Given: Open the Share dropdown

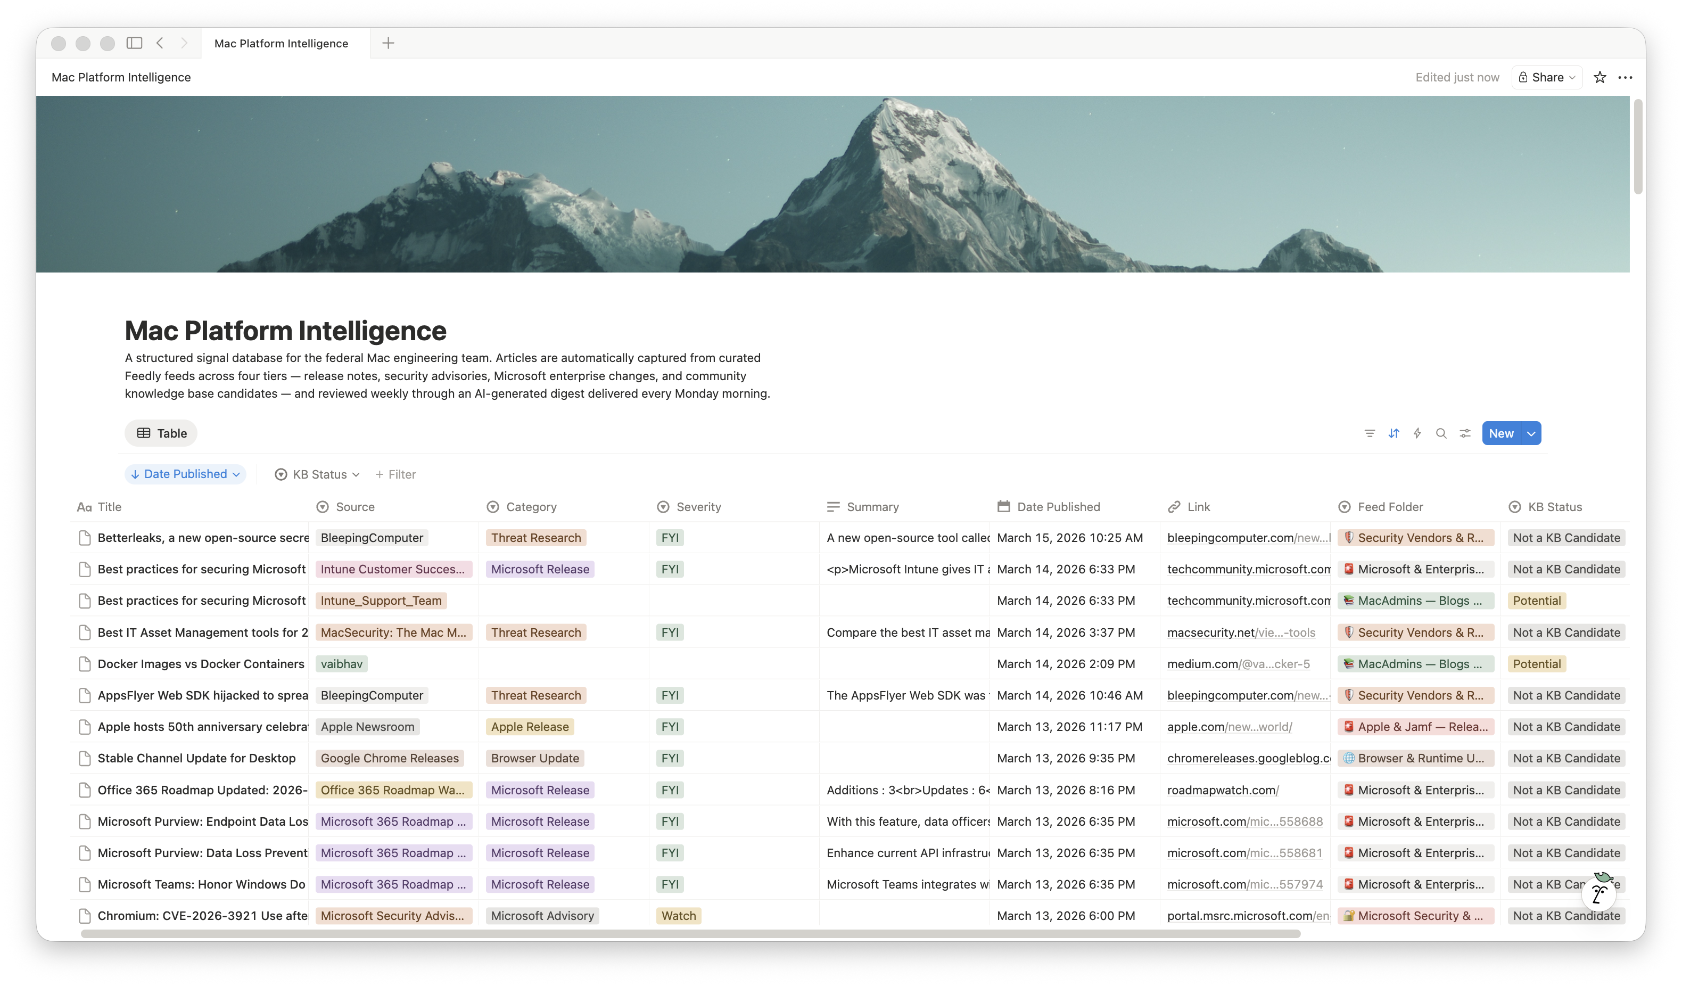Looking at the screenshot, I should (1546, 77).
